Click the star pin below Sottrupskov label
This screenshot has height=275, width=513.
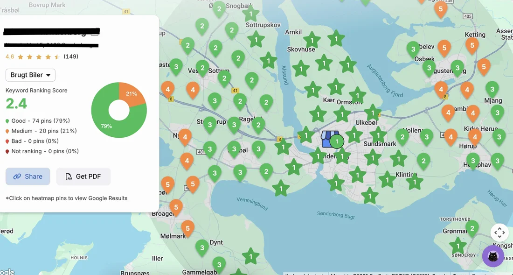(256, 40)
